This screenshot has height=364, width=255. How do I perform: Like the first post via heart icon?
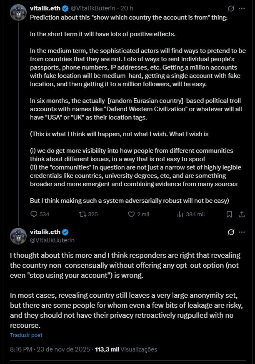(131, 214)
